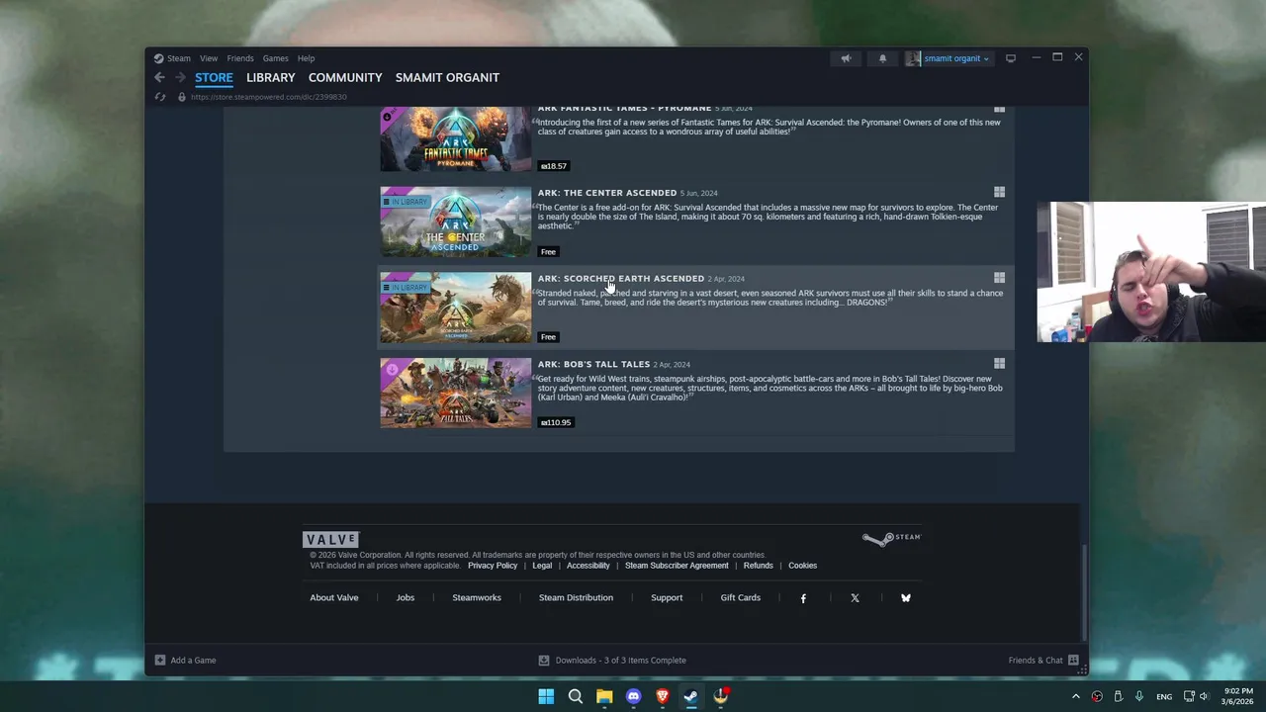
Task: Open the ARK: Bob's Tall Tales title
Action: (x=593, y=365)
